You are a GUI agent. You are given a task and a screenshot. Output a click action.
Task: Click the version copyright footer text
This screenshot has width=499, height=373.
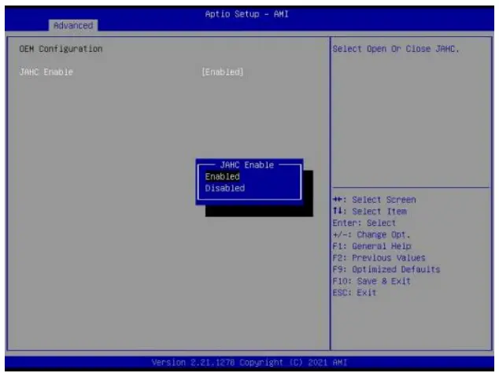249,363
